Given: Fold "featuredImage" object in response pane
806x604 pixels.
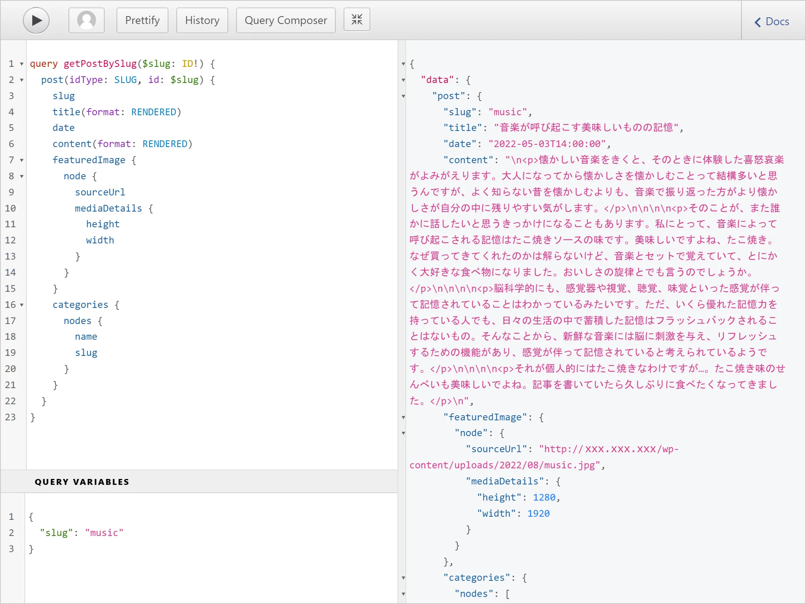Looking at the screenshot, I should pyautogui.click(x=403, y=418).
